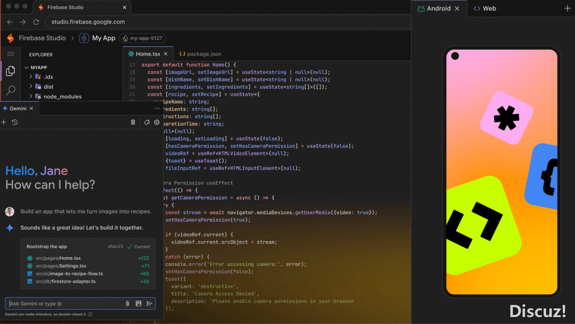
Task: Attach a file to Gemini prompt
Action: pos(128,303)
